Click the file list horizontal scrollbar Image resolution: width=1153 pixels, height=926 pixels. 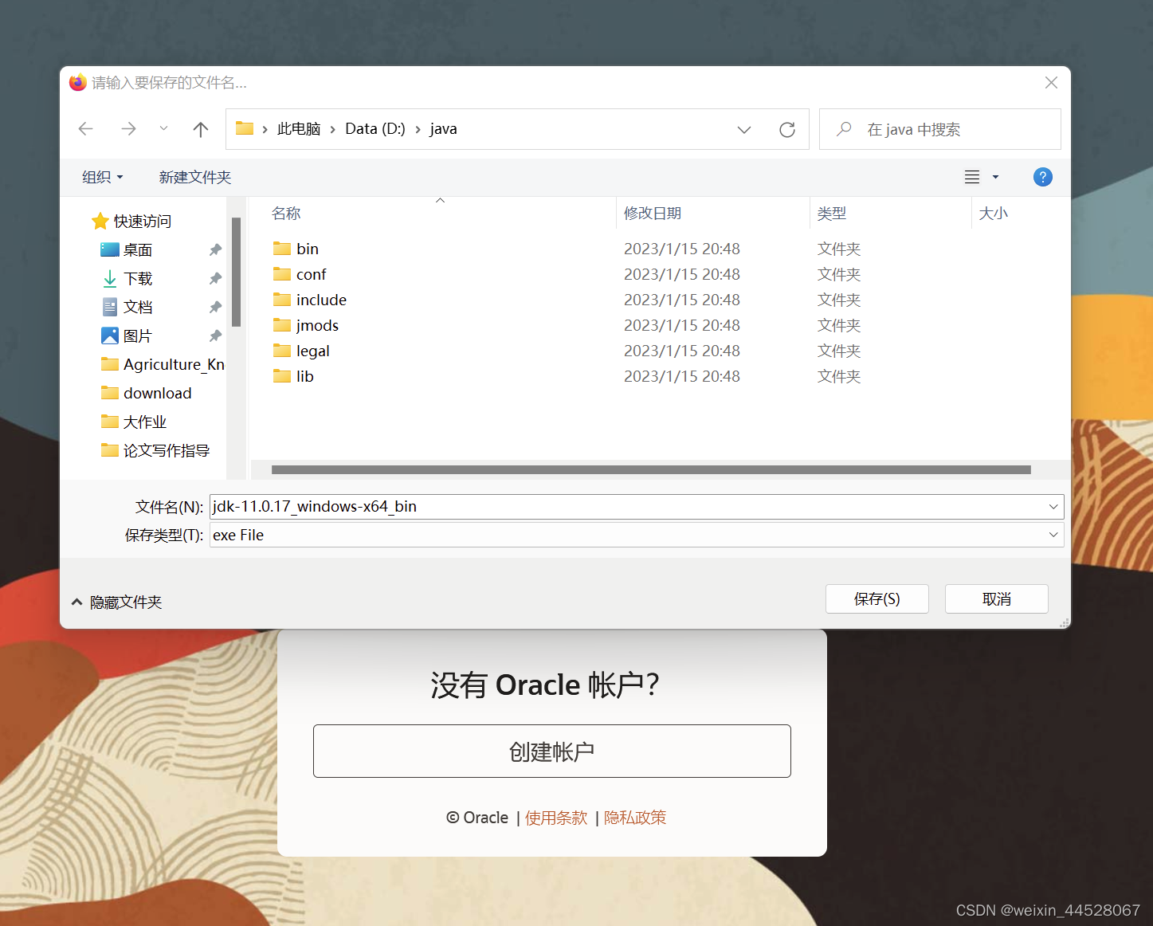coord(651,469)
